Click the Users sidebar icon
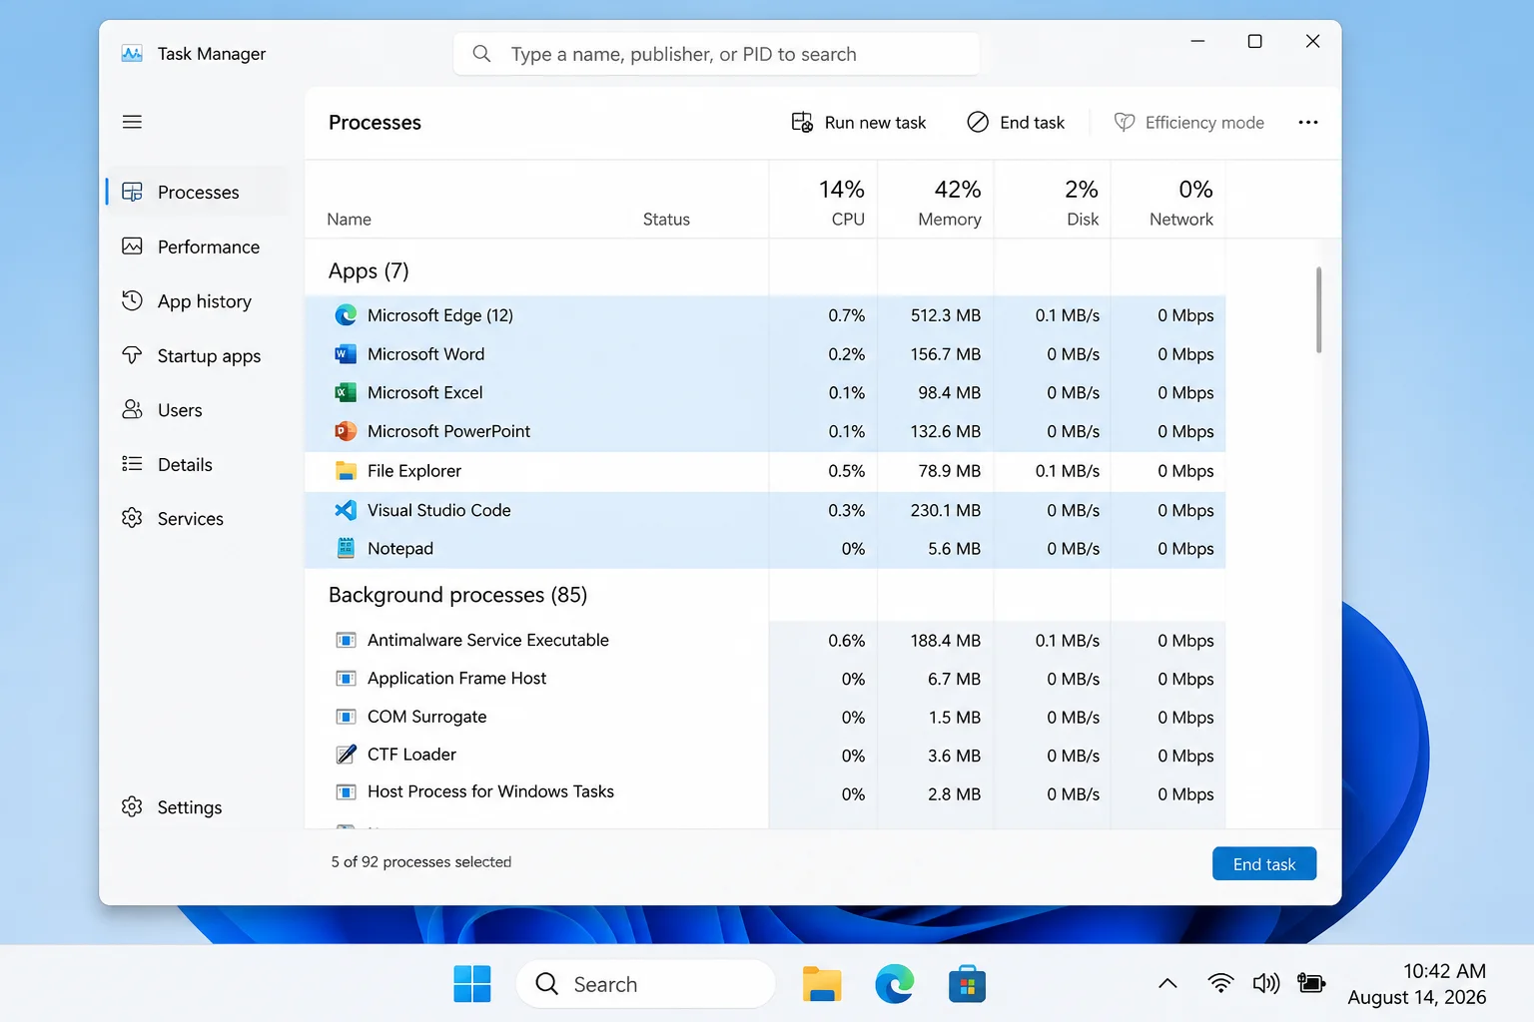The height and width of the screenshot is (1022, 1534). (x=132, y=409)
